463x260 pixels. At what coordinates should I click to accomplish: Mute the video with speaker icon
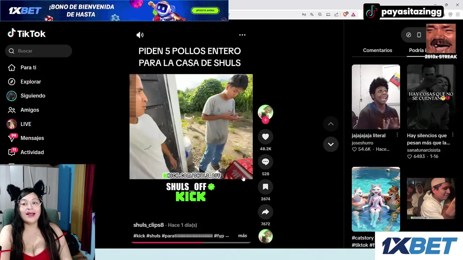tap(140, 35)
